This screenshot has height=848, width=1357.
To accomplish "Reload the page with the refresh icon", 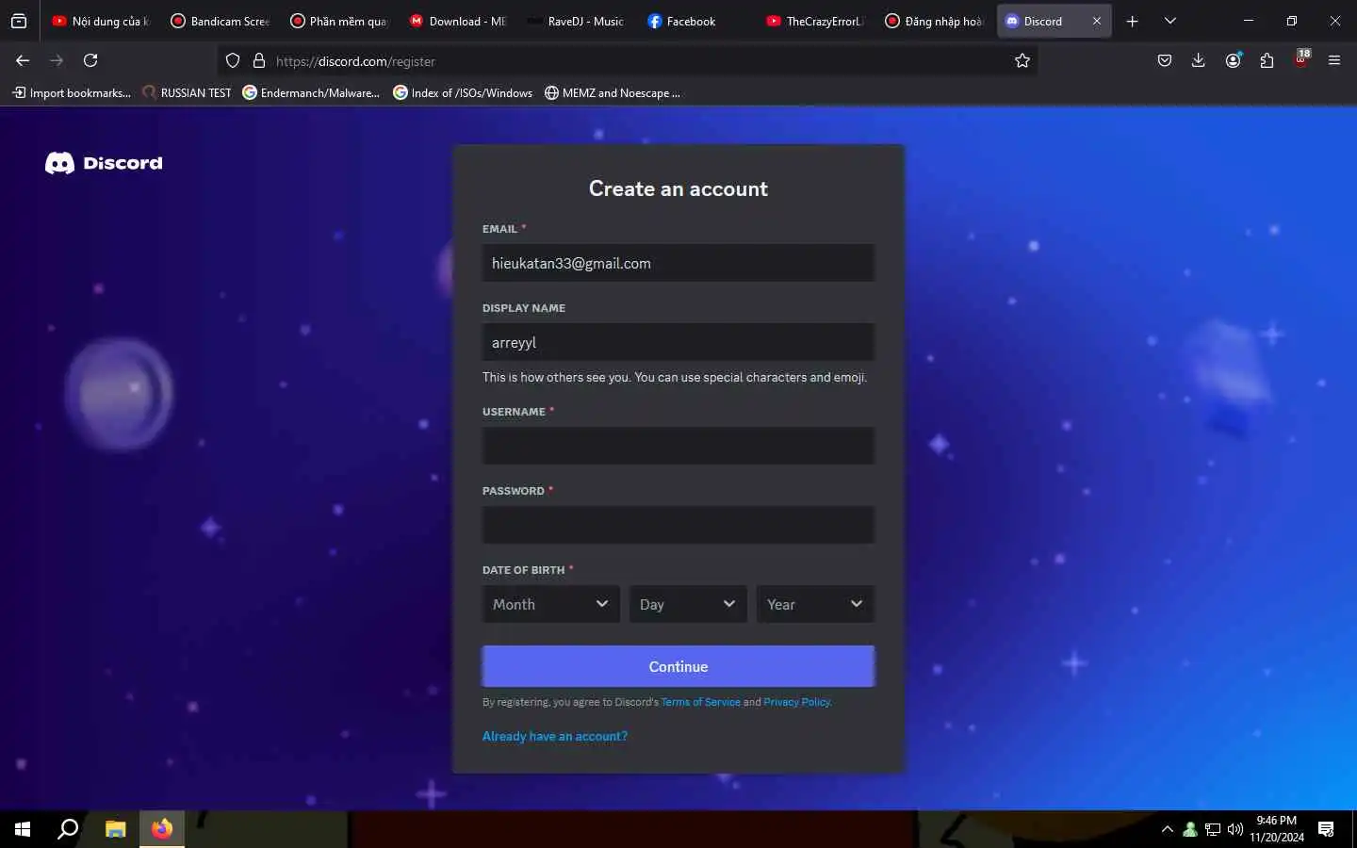I will pyautogui.click(x=90, y=60).
